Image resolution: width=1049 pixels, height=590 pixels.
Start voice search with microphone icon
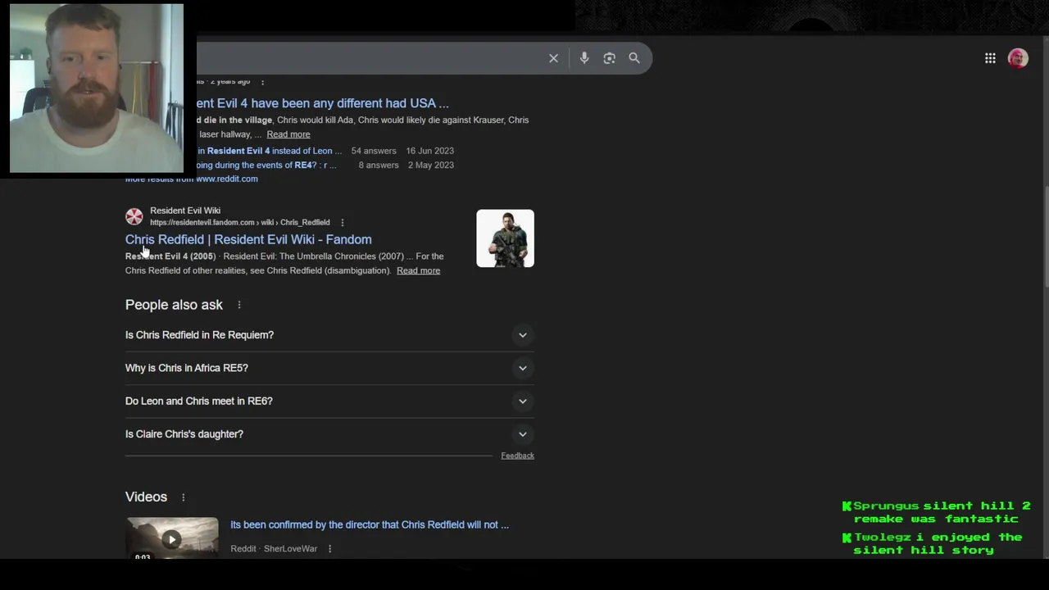[x=584, y=58]
